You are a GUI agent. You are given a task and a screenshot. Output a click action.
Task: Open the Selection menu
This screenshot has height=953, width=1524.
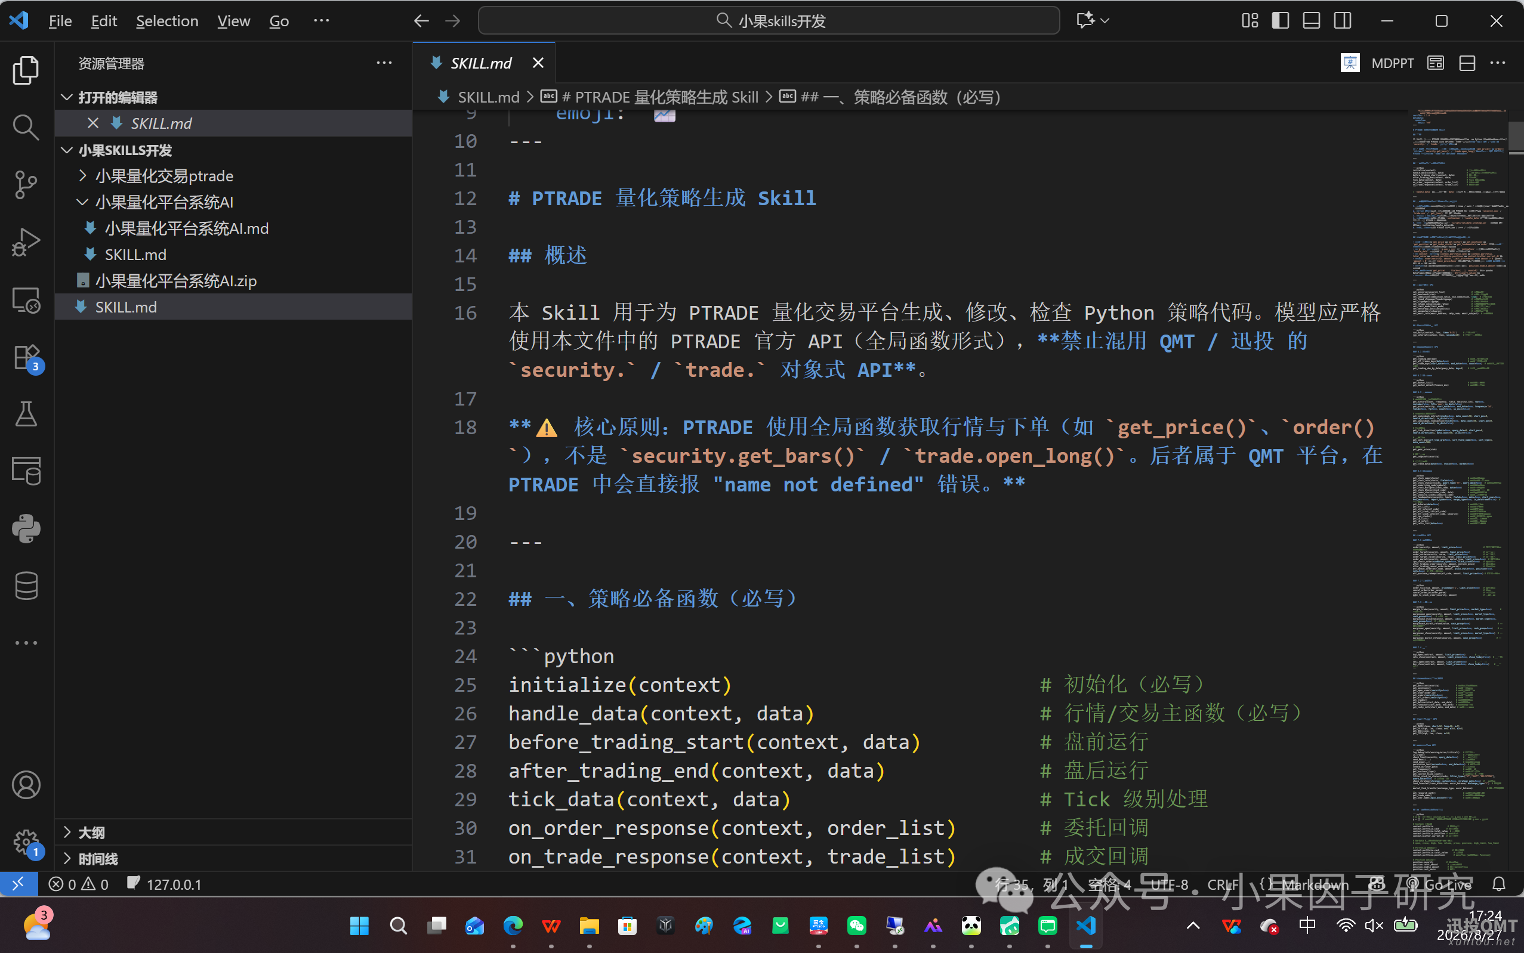167,21
